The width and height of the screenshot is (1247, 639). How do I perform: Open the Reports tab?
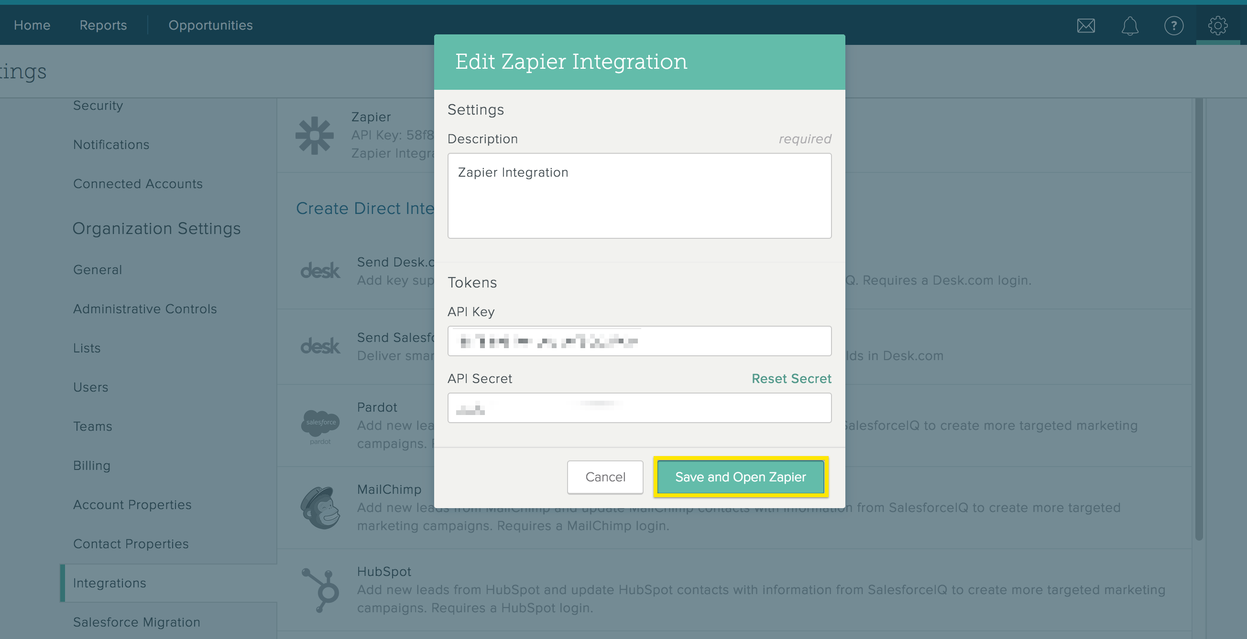tap(103, 25)
